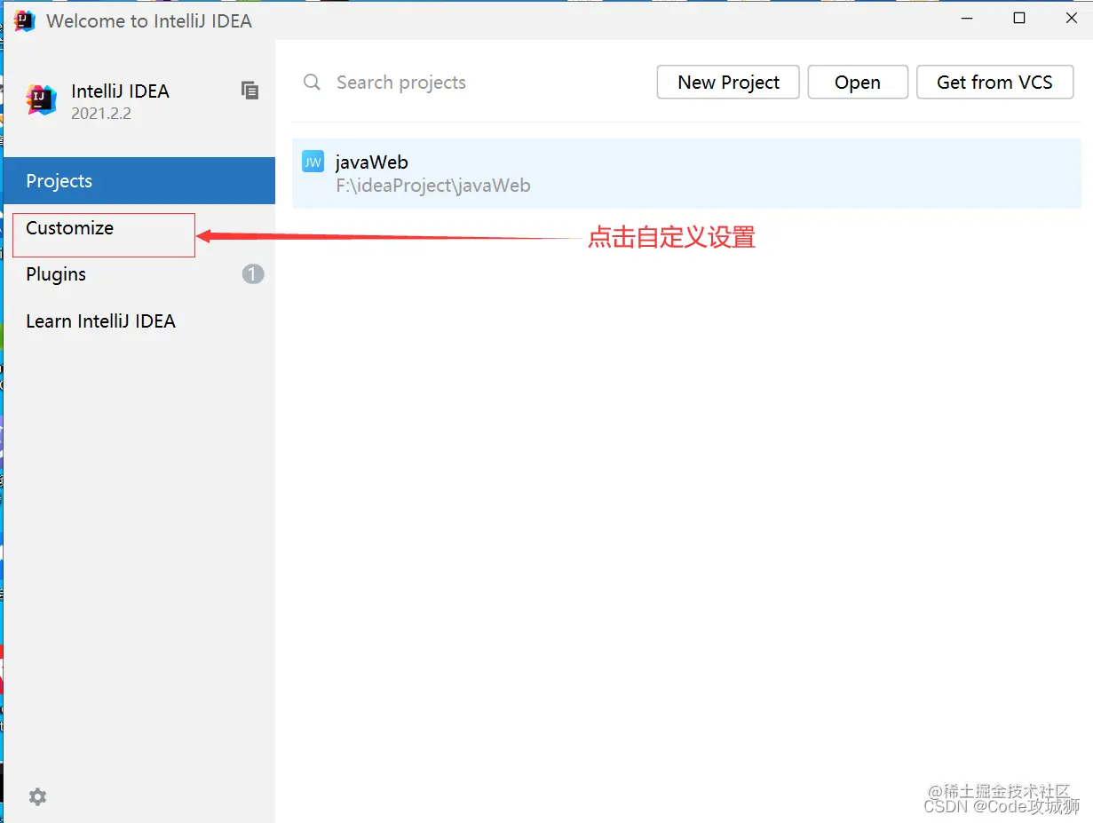Screen dimensions: 1093x823
Task: Click the 2021.2.2 version text
Action: coord(100,114)
